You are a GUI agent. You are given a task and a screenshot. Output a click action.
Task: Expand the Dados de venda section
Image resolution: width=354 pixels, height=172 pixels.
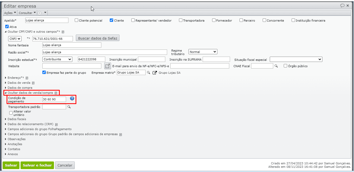pos(18,83)
